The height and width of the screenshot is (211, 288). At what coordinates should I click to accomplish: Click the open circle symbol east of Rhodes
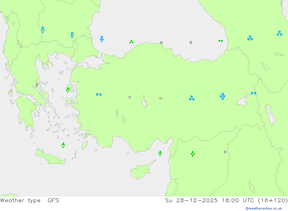pyautogui.click(x=96, y=150)
